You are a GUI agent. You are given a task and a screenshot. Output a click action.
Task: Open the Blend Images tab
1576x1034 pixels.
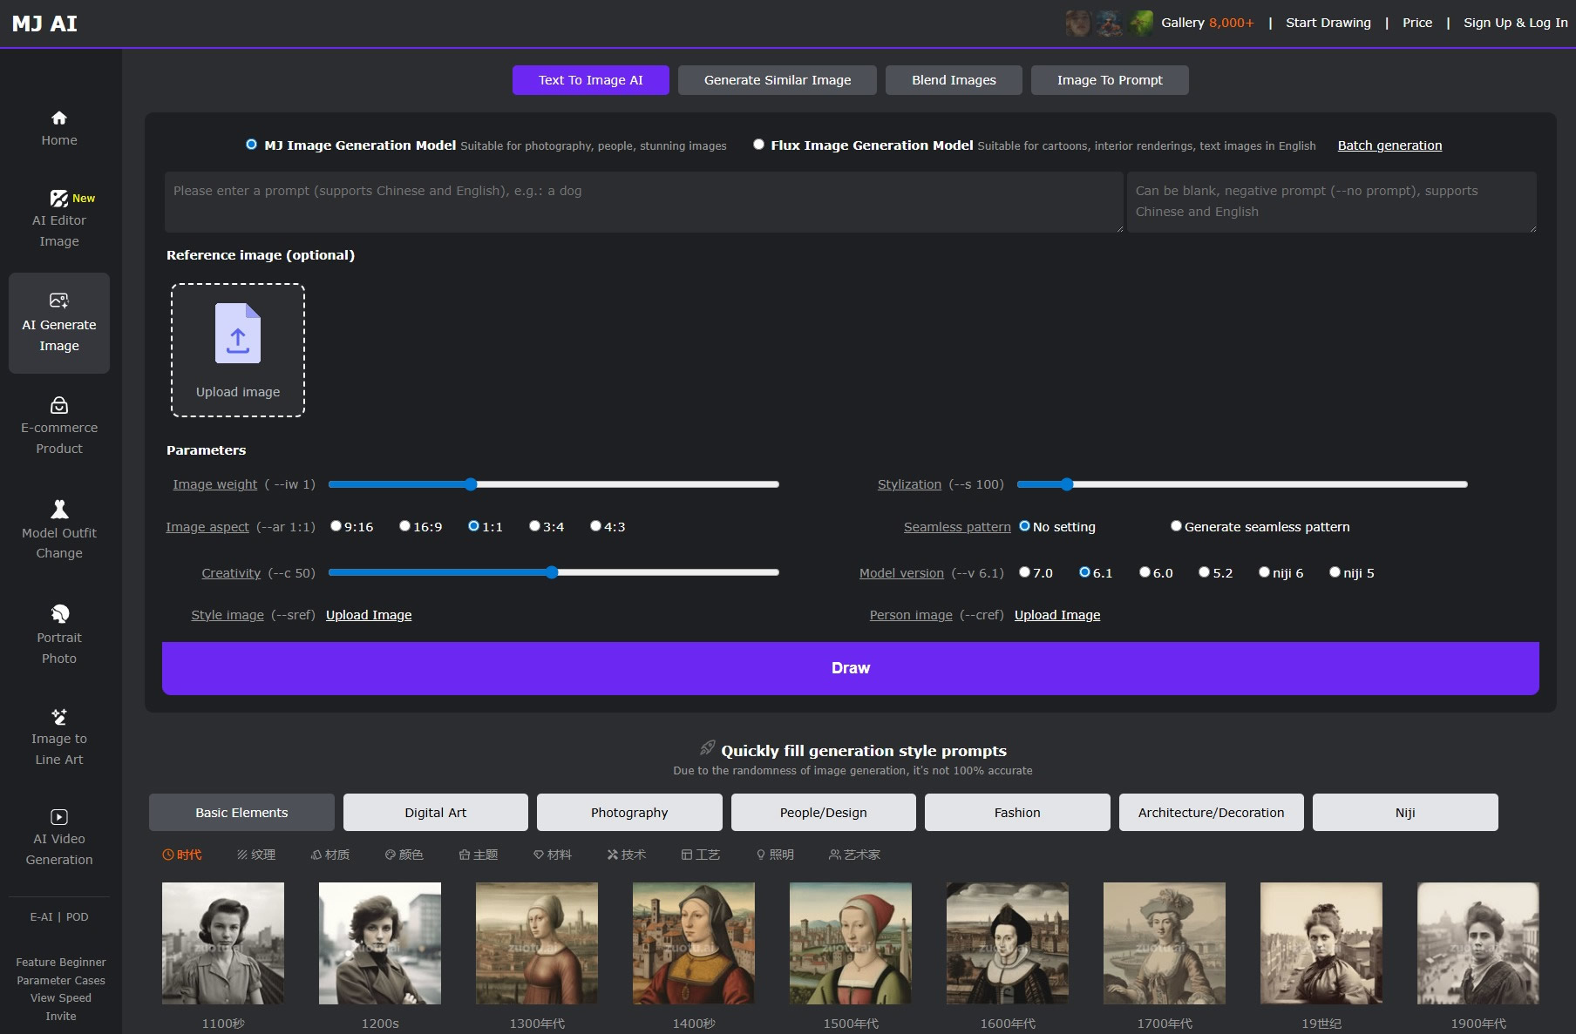tap(953, 79)
